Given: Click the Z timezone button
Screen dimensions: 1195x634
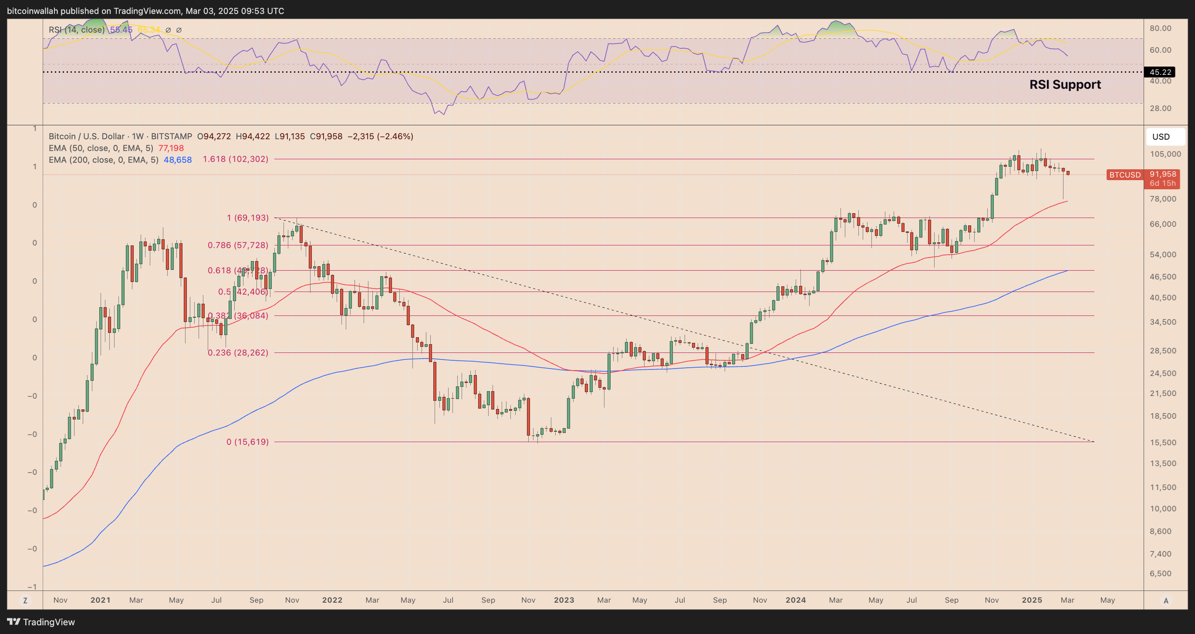Looking at the screenshot, I should click(25, 600).
